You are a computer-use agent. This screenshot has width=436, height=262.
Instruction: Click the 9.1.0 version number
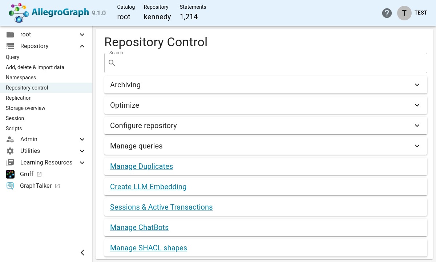point(99,13)
